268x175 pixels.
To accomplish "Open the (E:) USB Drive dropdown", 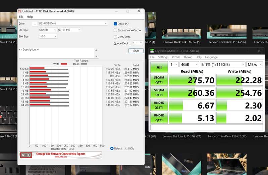I will 73,23.
